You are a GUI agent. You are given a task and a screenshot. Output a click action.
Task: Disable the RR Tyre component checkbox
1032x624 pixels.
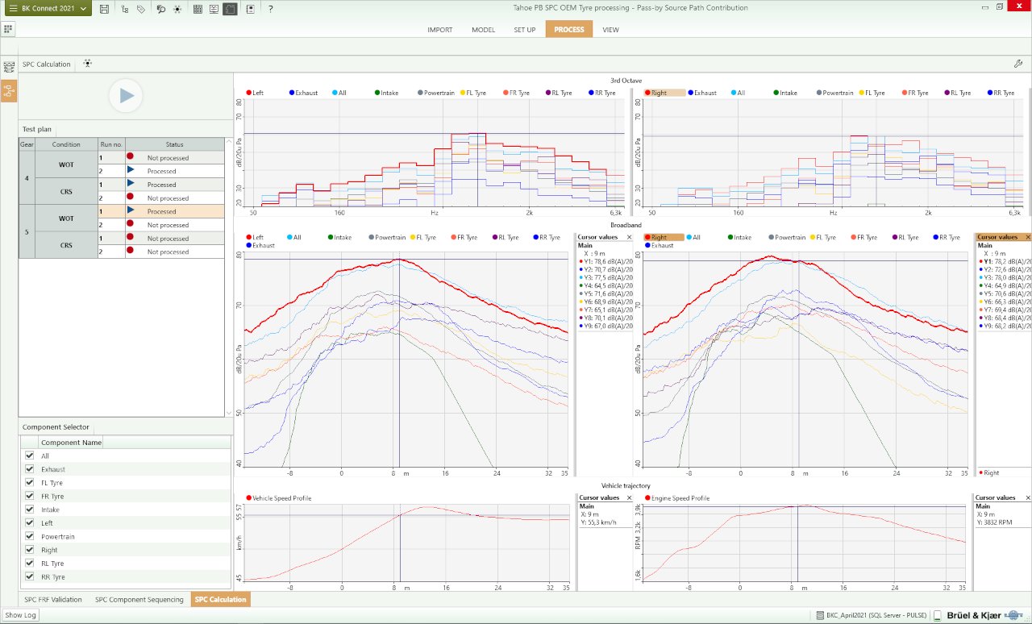30,577
